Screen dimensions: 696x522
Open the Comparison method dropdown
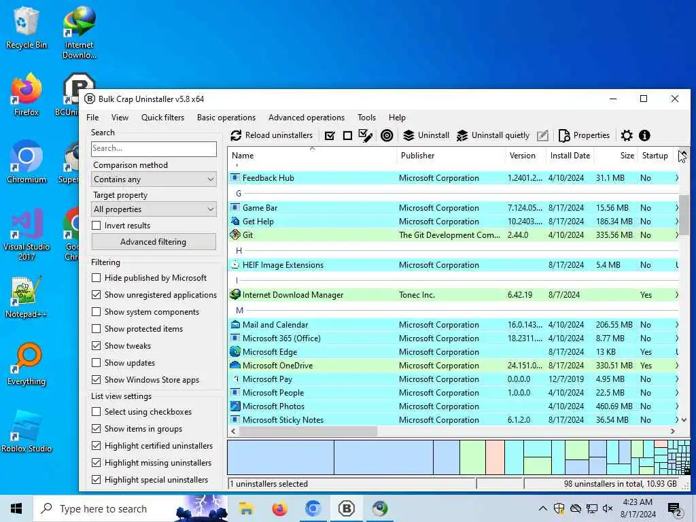click(x=154, y=179)
